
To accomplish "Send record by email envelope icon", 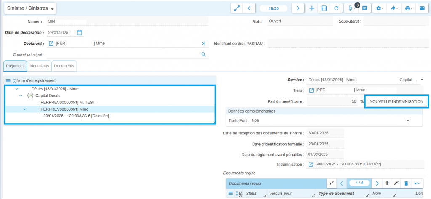I will pos(421,8).
